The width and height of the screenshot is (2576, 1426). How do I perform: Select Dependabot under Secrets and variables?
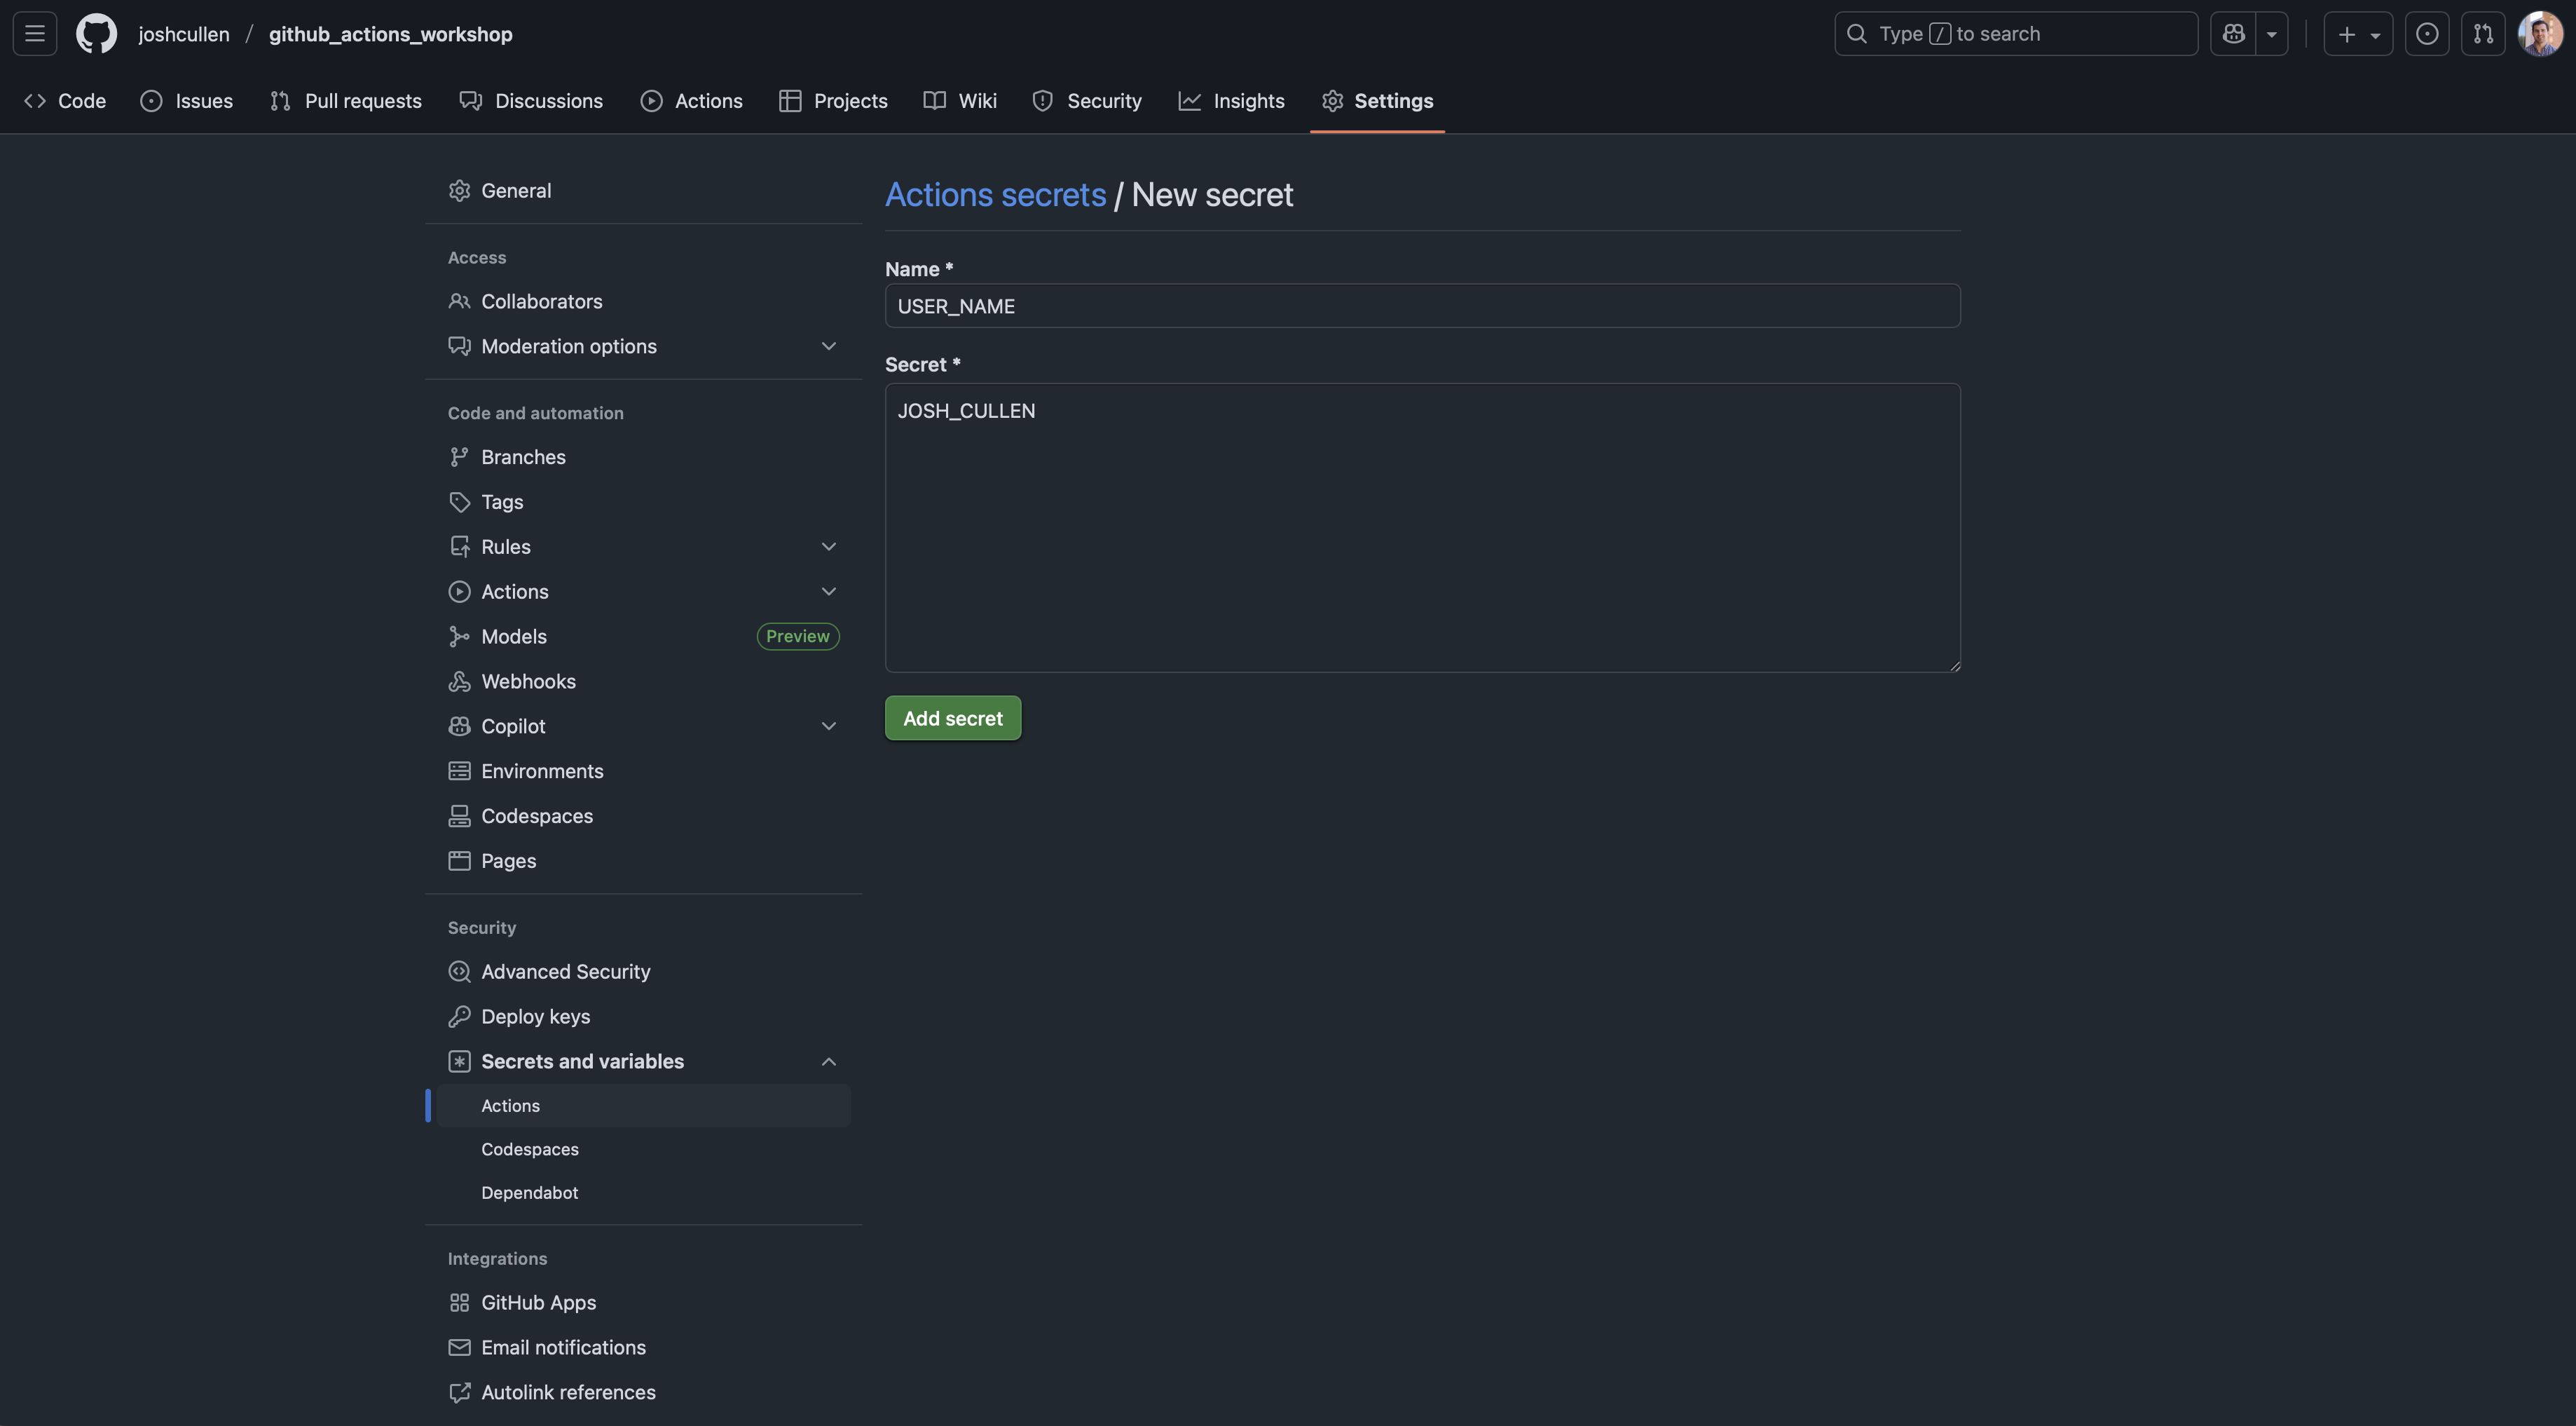[529, 1193]
